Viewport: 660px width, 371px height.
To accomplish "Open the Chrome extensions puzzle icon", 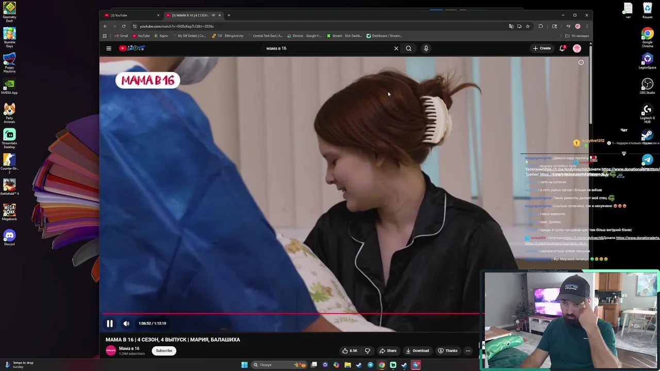I will pyautogui.click(x=541, y=26).
